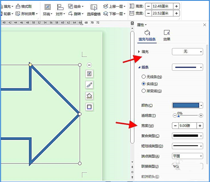This screenshot has width=210, height=182.
Task: Open the 端点类型(A) 平面 dropdown
Action: (x=187, y=156)
